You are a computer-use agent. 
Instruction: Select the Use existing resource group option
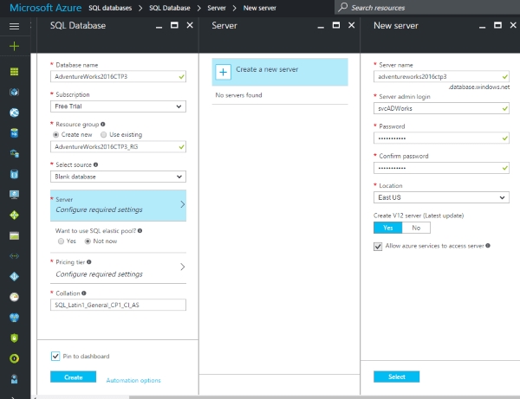(102, 135)
